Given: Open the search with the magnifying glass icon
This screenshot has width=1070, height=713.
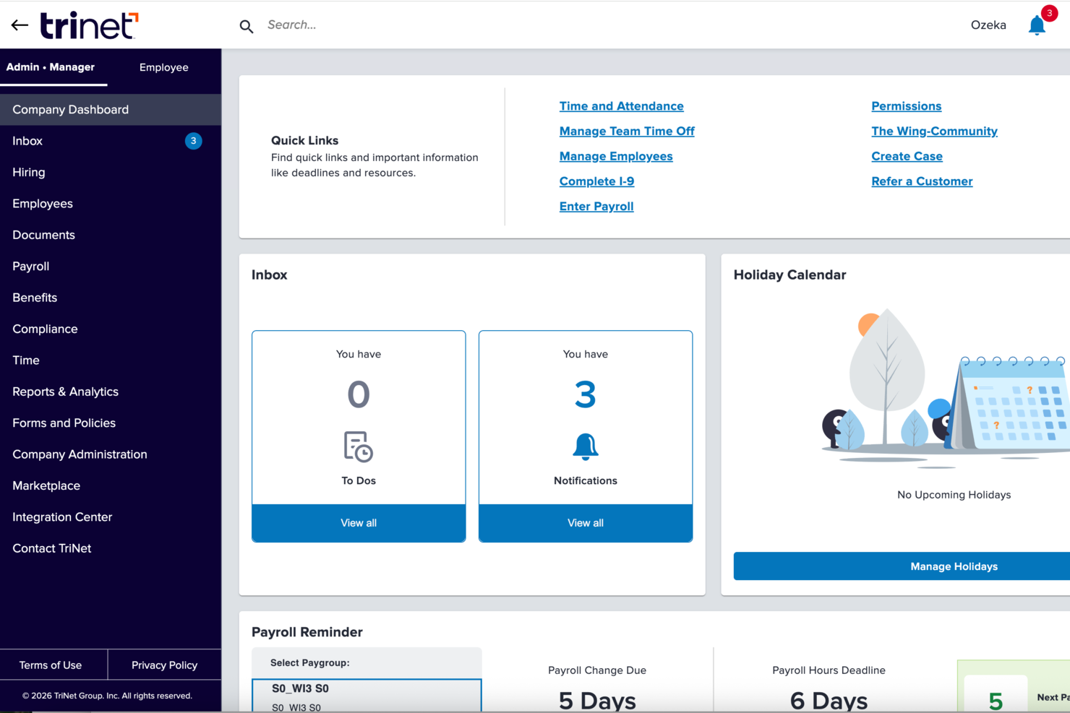Looking at the screenshot, I should [x=246, y=25].
